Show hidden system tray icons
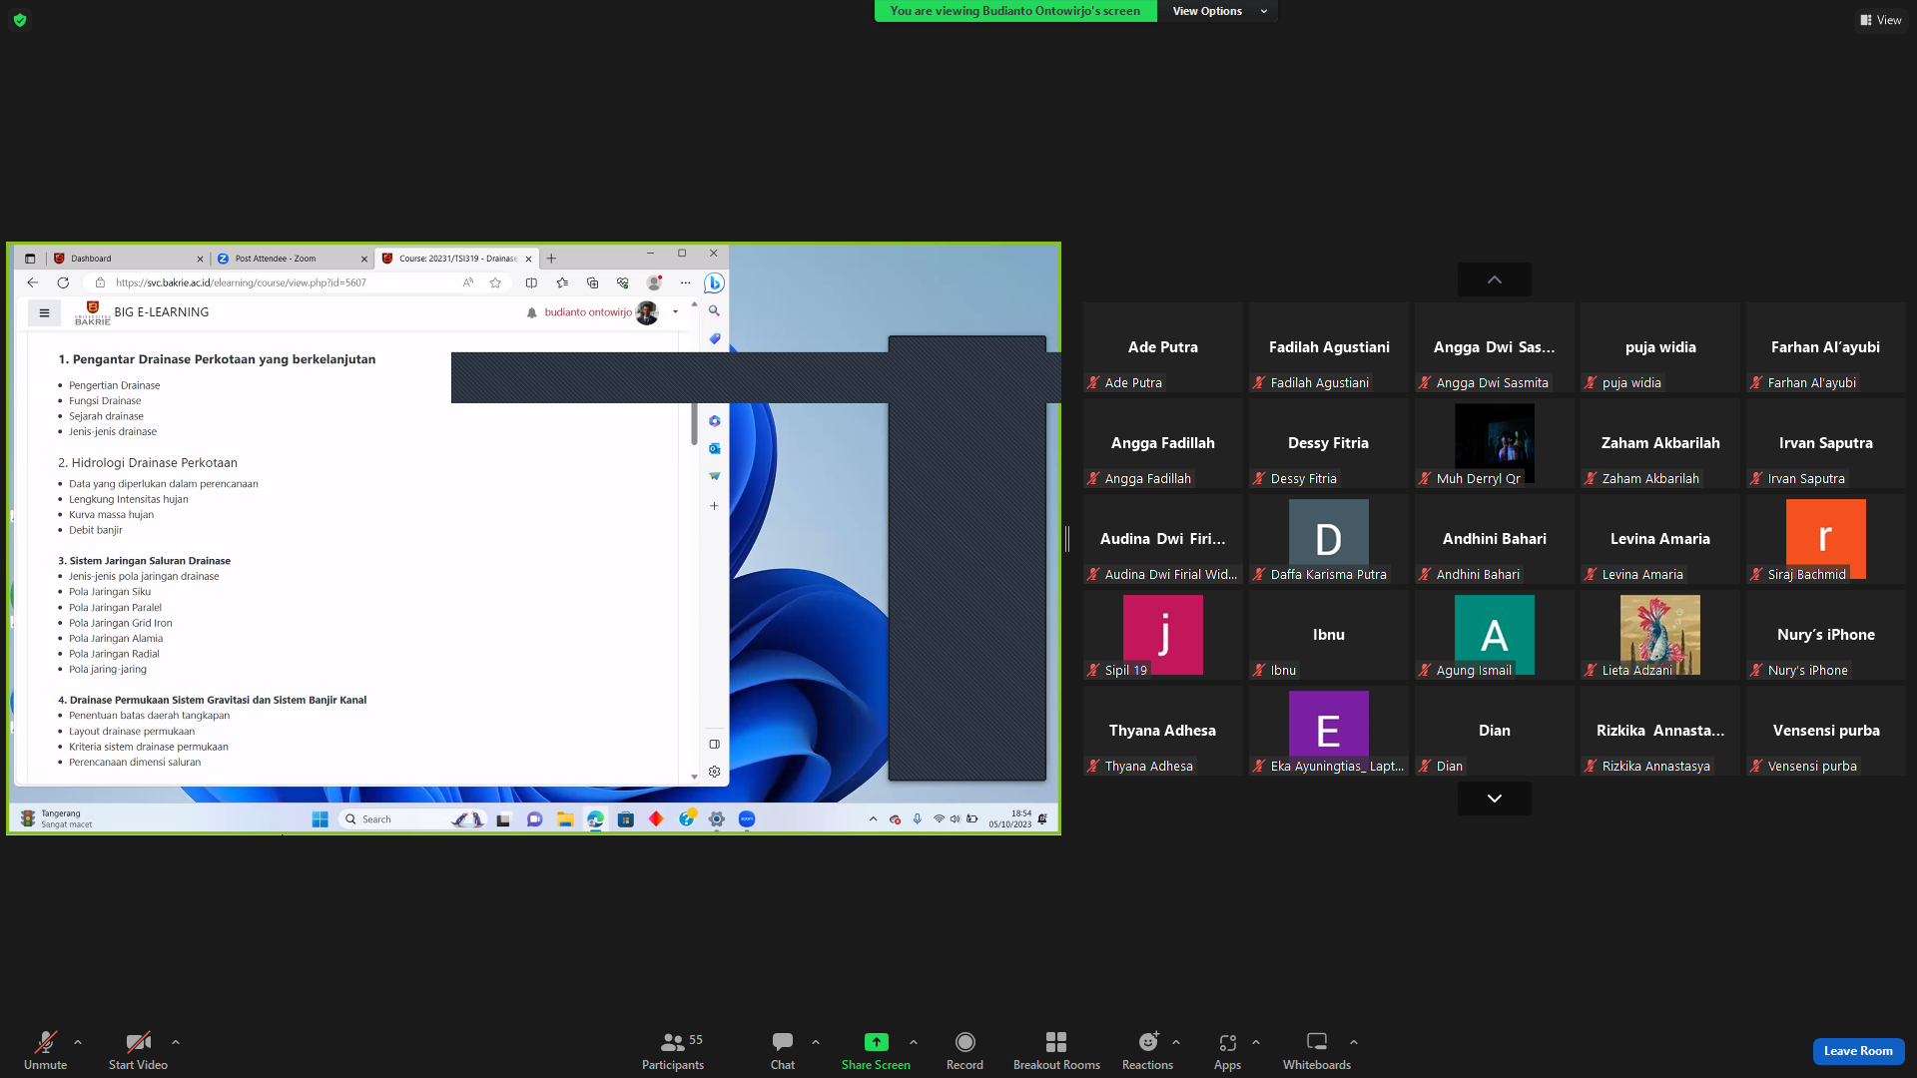The width and height of the screenshot is (1917, 1078). pos(873,819)
